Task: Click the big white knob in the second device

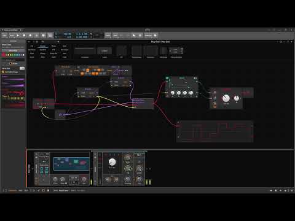Action: tap(112, 162)
